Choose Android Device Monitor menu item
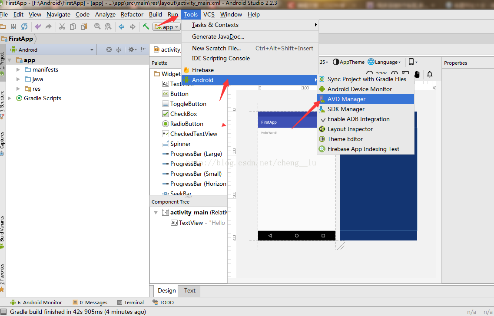 365,89
